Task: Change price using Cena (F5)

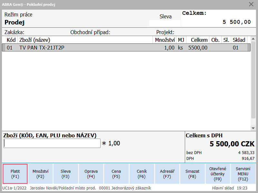Action: (116, 174)
